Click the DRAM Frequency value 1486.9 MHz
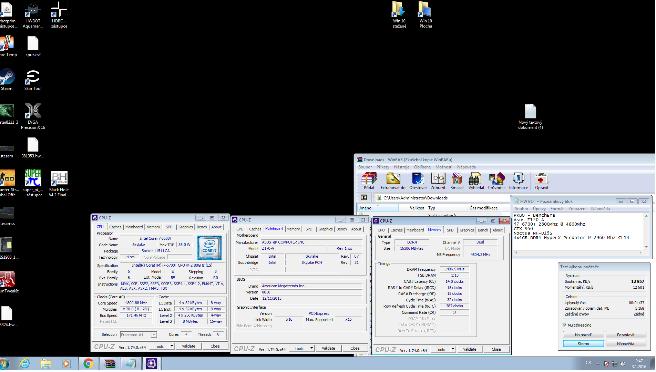This screenshot has width=656, height=372. tap(454, 269)
